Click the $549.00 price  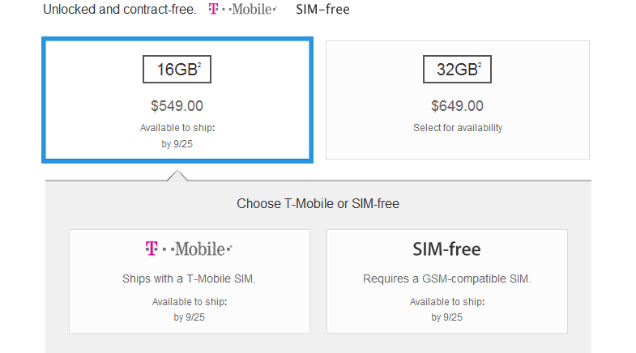(177, 106)
